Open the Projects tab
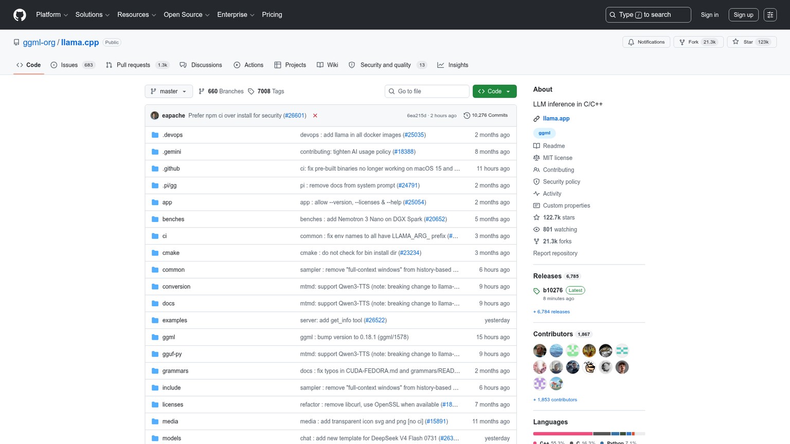This screenshot has height=444, width=790. [290, 65]
